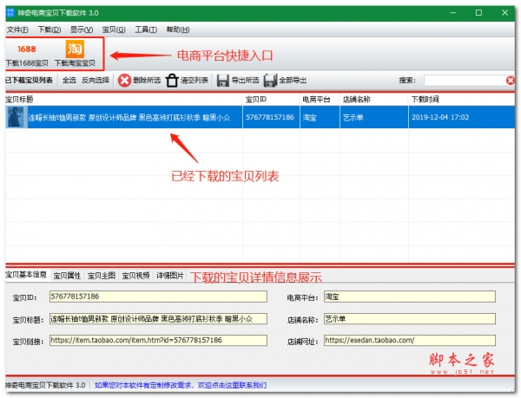Image resolution: width=521 pixels, height=398 pixels.
Task: Click the contact link 欢迎点击这里联系我们
Action: pos(232,385)
